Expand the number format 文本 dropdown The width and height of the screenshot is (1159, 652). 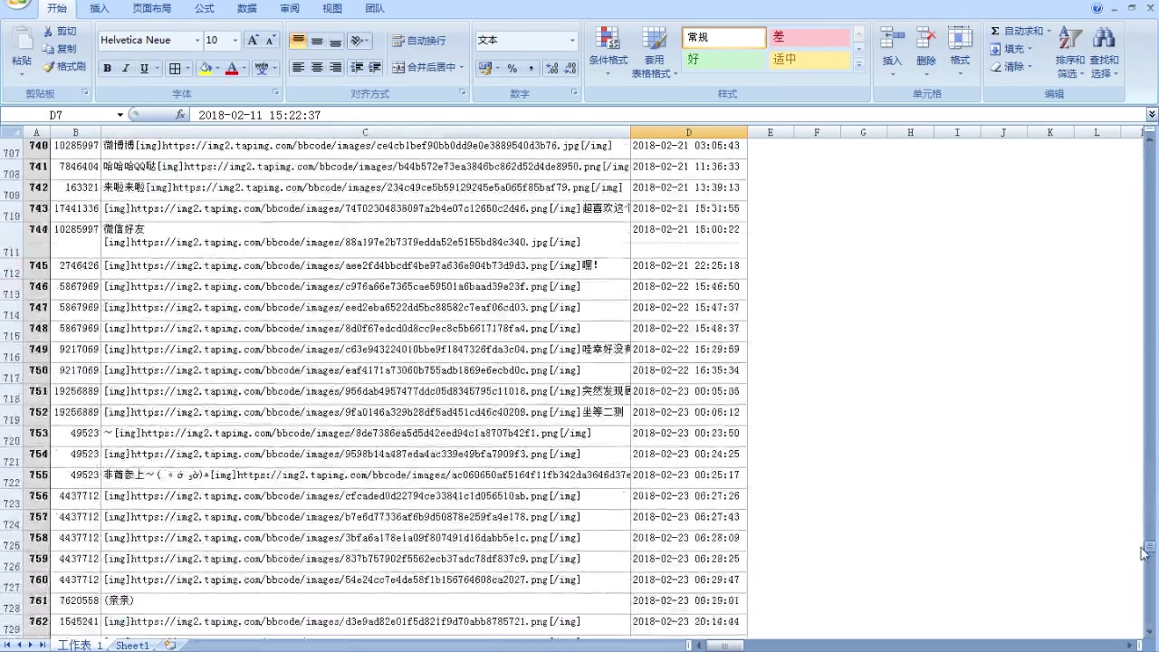(572, 41)
